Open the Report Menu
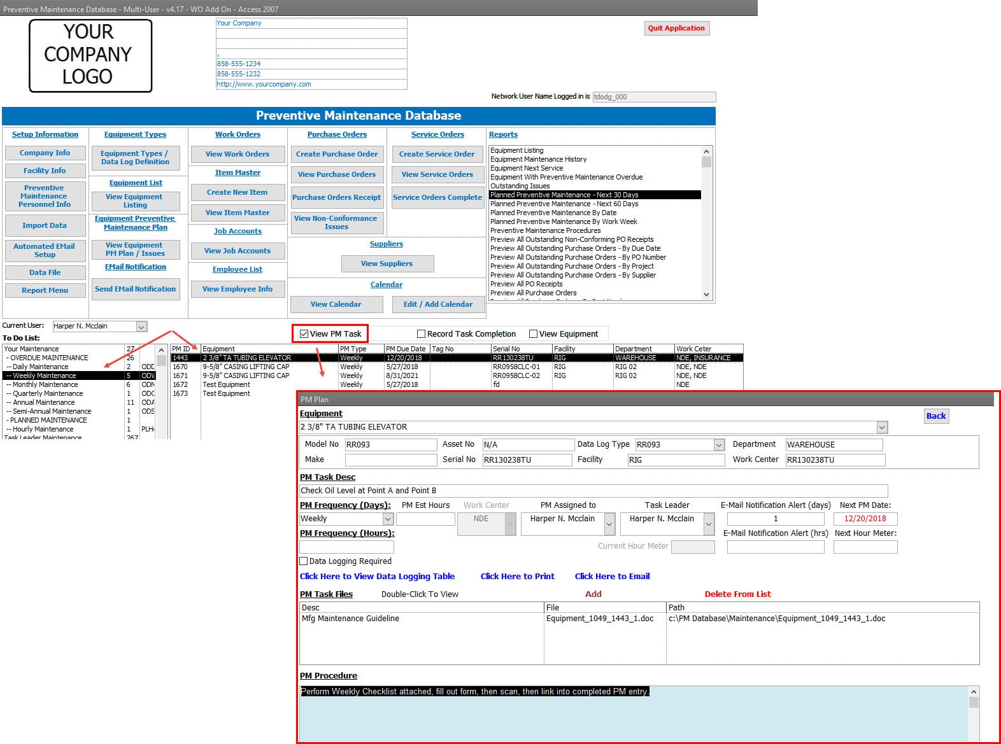The width and height of the screenshot is (1001, 744). point(45,290)
